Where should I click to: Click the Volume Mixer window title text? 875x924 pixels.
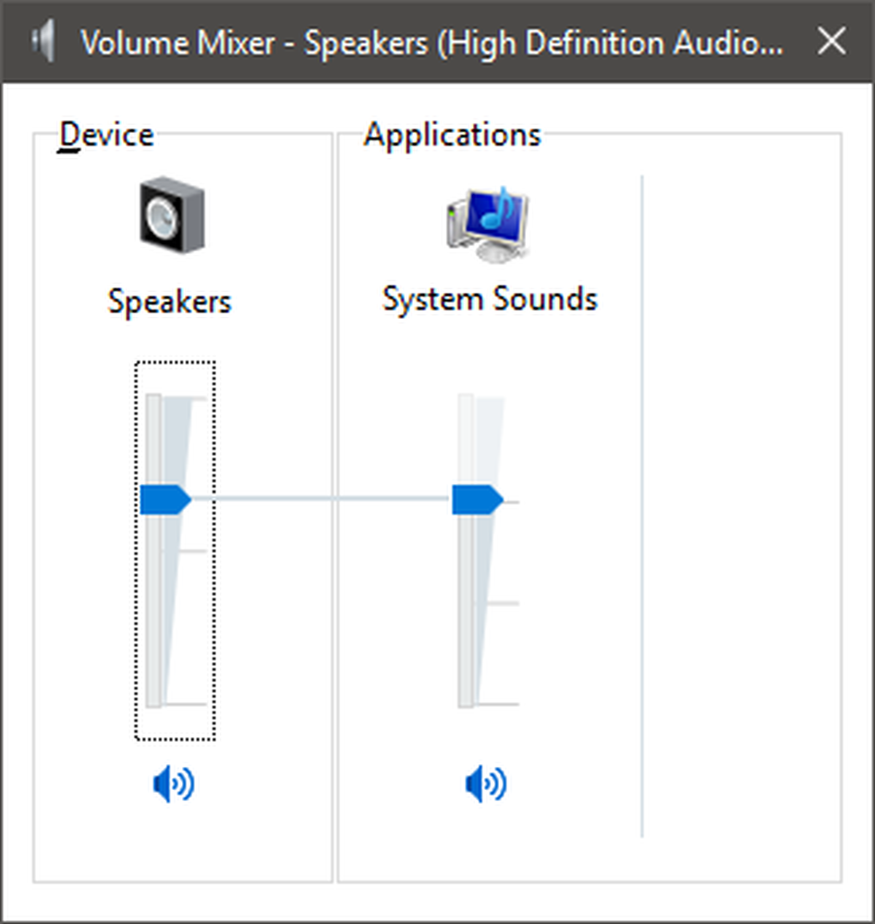431,43
